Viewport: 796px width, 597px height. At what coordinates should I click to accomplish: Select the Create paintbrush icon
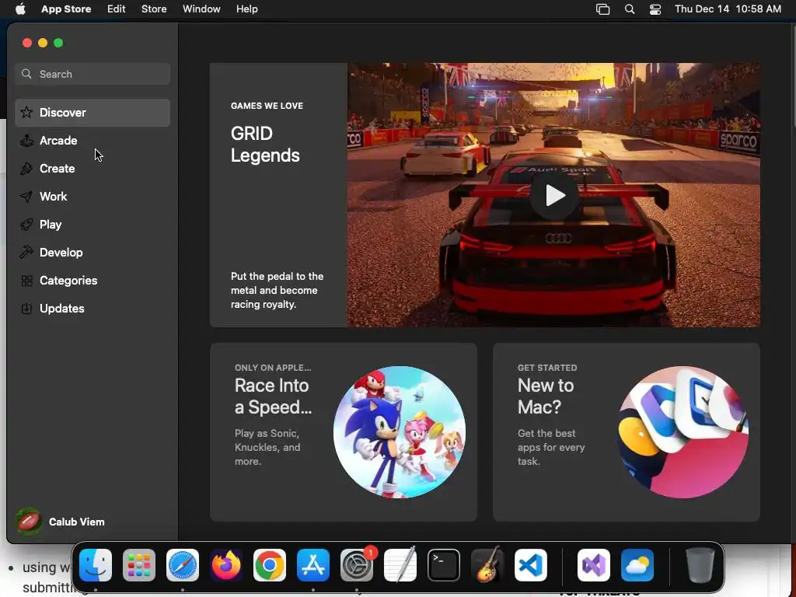pos(26,169)
